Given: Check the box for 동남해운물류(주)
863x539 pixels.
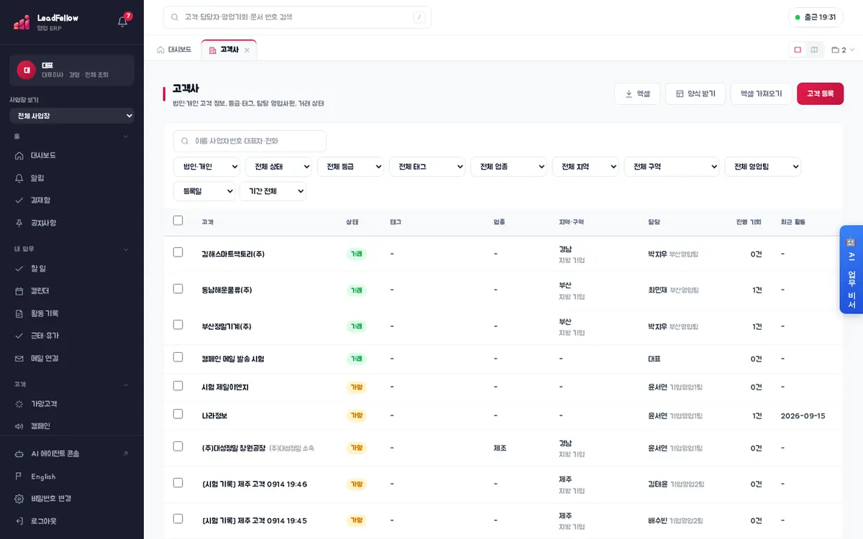Looking at the screenshot, I should tap(178, 288).
